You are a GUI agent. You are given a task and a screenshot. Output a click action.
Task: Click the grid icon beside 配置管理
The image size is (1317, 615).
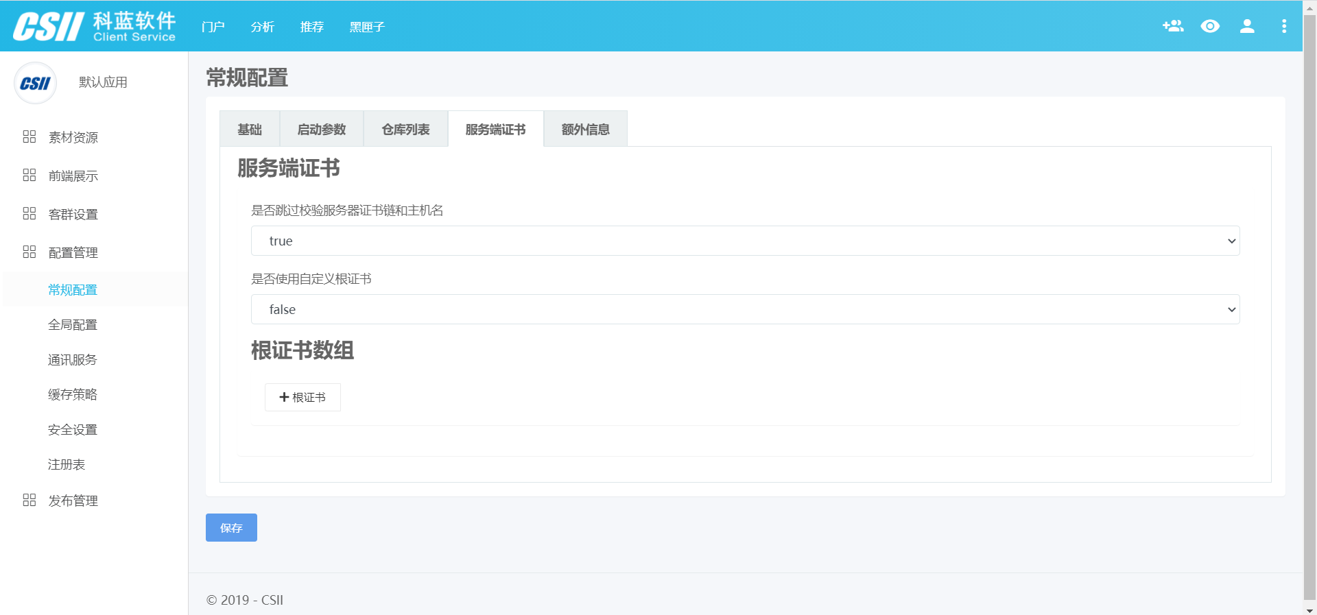(29, 252)
